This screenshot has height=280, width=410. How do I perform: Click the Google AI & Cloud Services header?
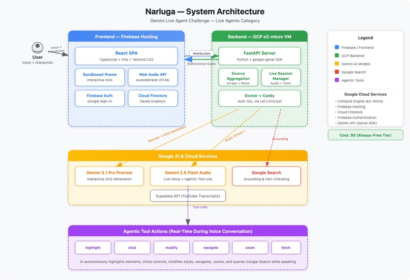pyautogui.click(x=188, y=156)
